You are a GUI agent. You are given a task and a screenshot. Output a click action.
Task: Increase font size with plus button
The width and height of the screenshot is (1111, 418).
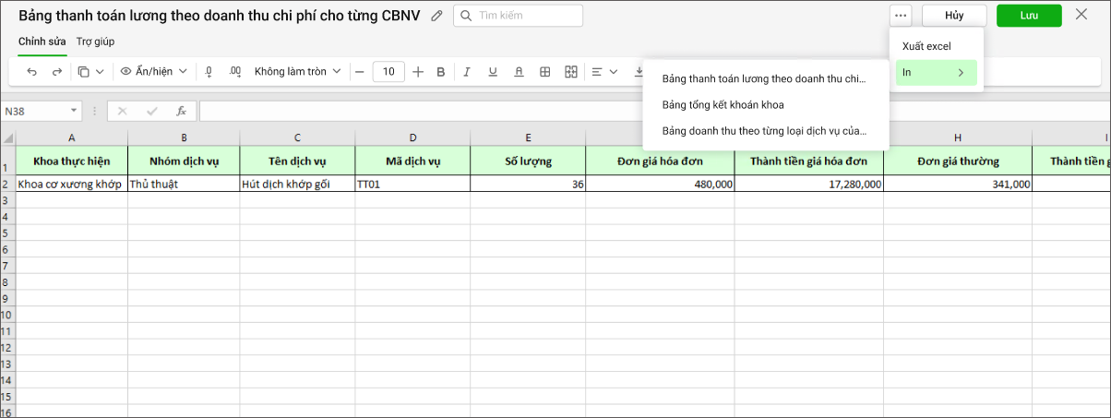418,72
